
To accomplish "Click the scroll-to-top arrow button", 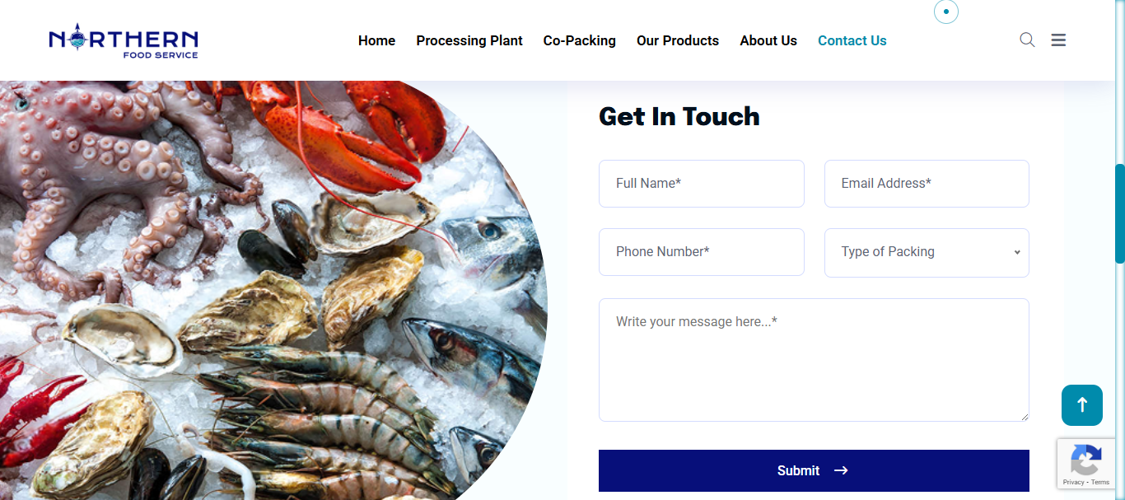I will click(1082, 405).
